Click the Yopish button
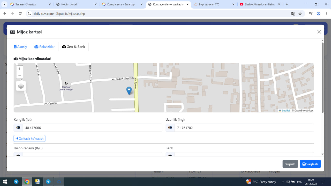Screen dimensions: 331x186 pos(290,164)
